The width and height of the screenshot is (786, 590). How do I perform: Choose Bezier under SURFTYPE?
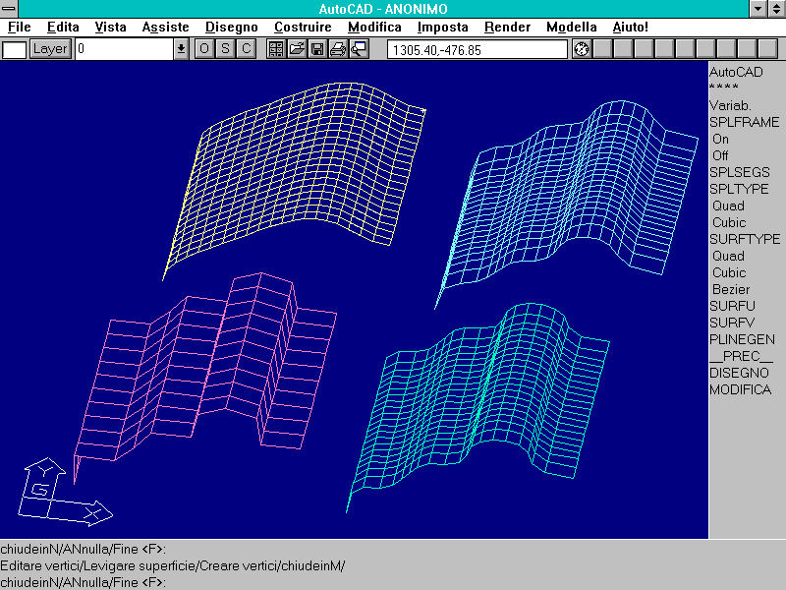[731, 289]
